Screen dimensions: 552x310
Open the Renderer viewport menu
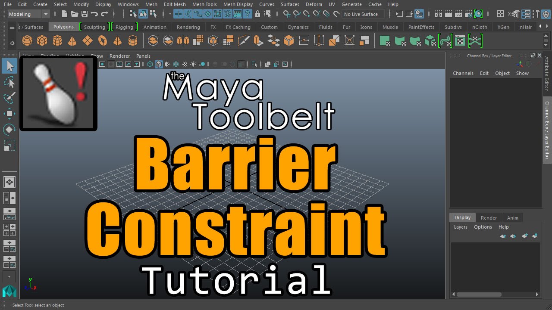[119, 56]
